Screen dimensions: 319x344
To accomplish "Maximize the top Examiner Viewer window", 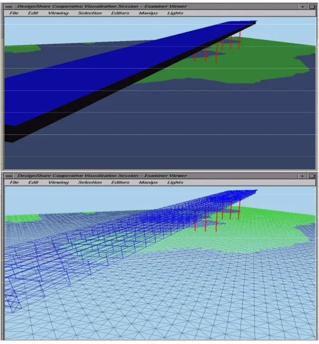I will 312,7.
